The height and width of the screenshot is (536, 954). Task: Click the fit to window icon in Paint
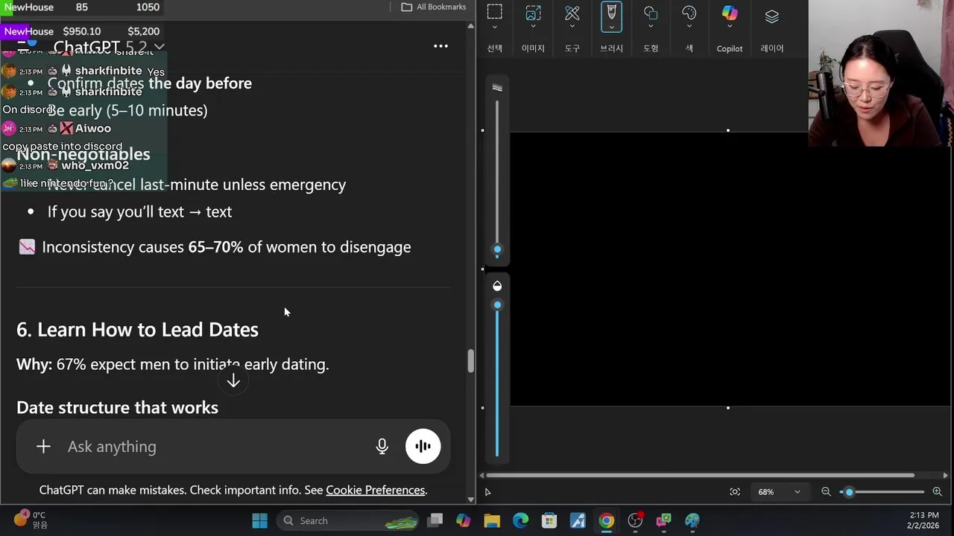735,491
